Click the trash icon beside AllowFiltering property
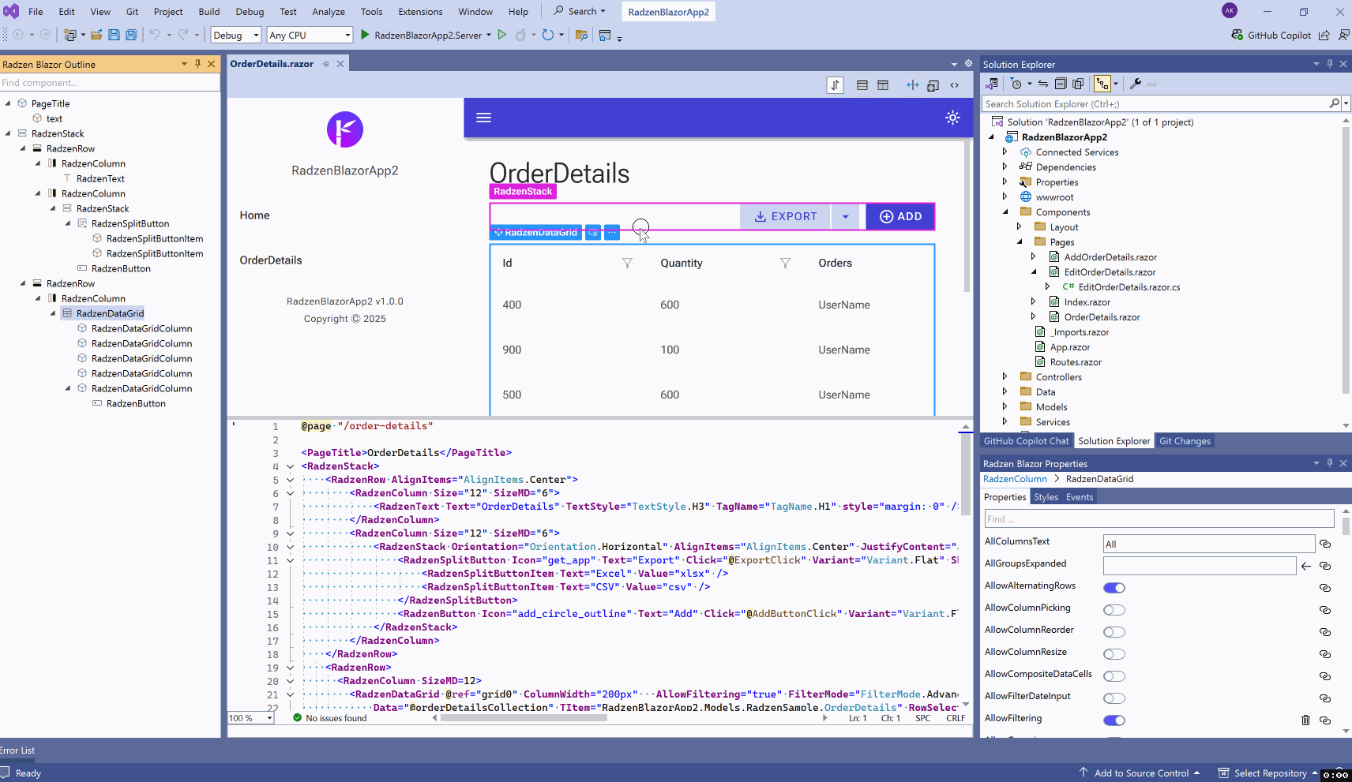This screenshot has height=782, width=1352. click(x=1305, y=720)
